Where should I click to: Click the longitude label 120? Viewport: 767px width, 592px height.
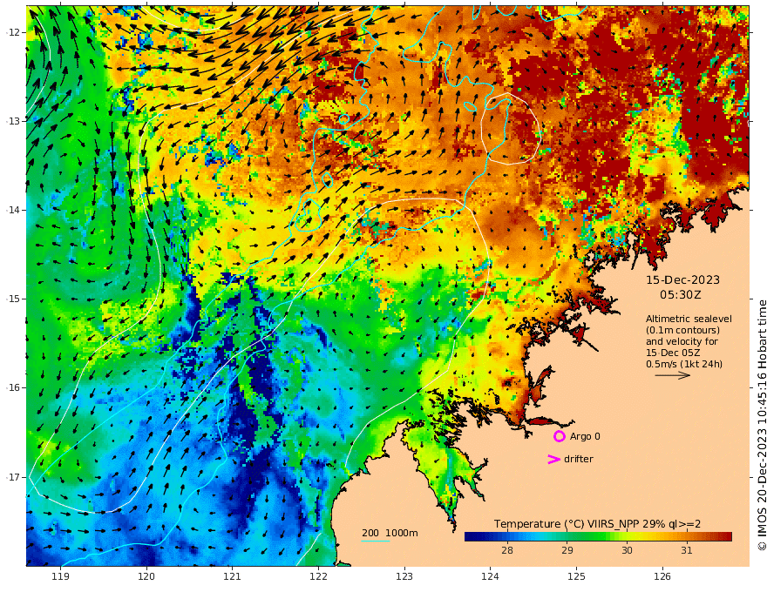(146, 576)
